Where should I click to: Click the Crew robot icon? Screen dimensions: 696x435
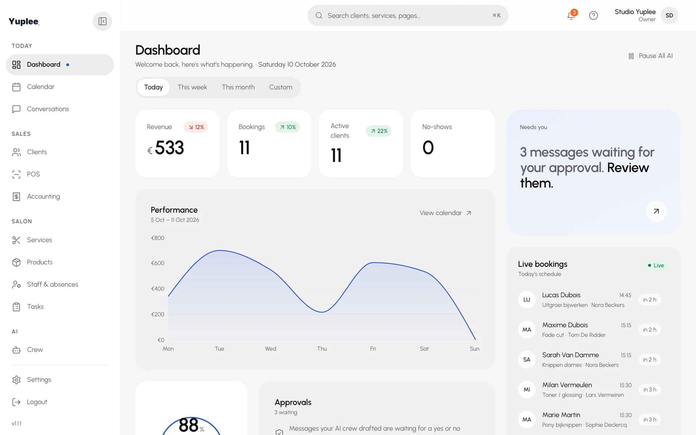16,350
